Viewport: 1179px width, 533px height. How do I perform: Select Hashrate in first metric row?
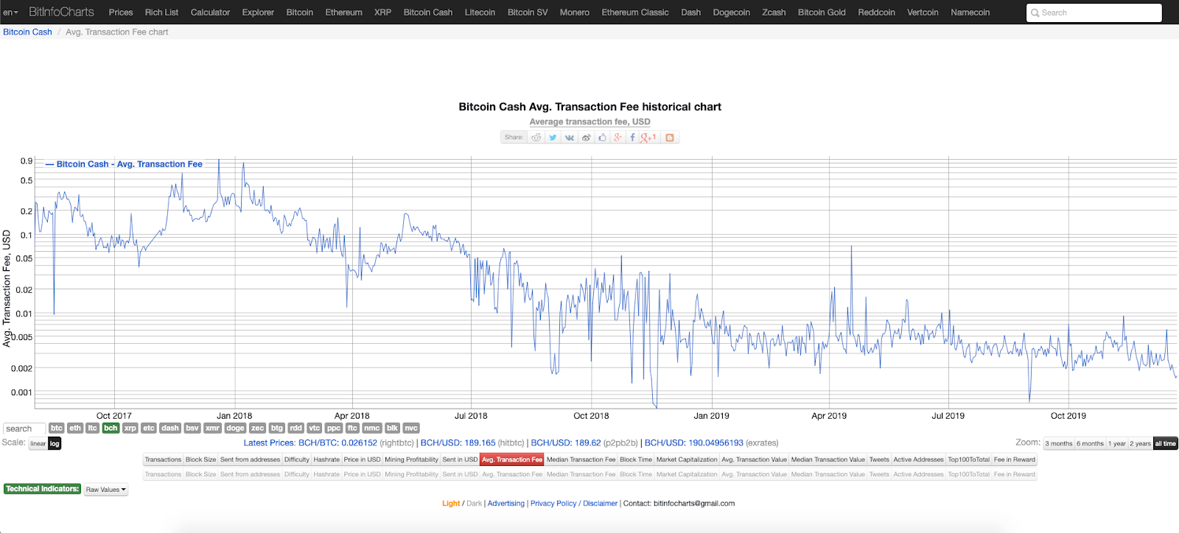pos(326,459)
